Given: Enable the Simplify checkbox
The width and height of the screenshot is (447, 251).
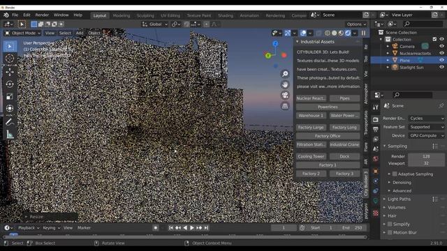Looking at the screenshot, I should click(x=390, y=224).
